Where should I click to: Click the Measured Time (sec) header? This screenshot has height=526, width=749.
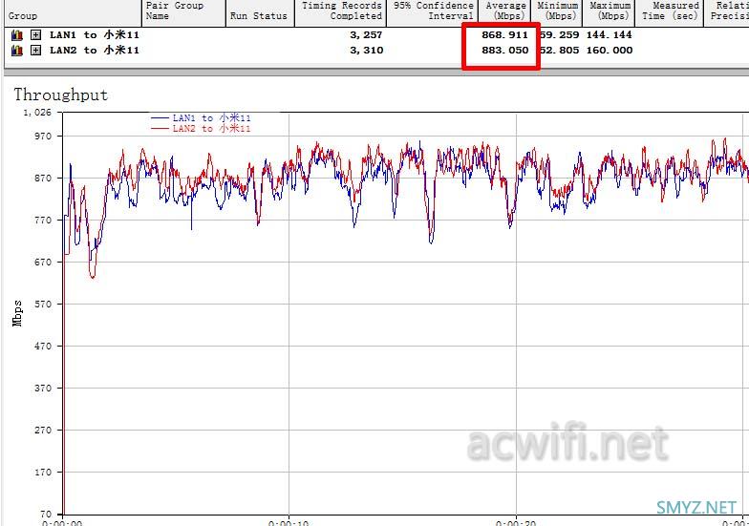(669, 13)
